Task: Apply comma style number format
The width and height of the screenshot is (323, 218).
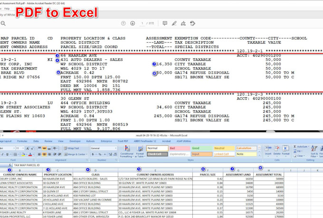Action: click(x=105, y=154)
